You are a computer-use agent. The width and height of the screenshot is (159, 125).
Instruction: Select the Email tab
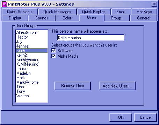click(x=121, y=12)
